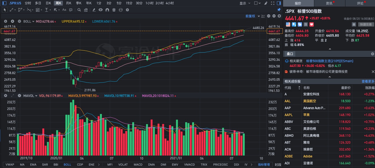Open the 资讯 news tab
The image size is (375, 168).
pos(329,3)
